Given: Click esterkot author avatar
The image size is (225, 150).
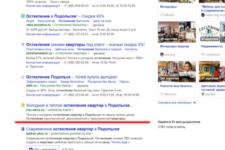Looking at the screenshot, I should point(162,55).
